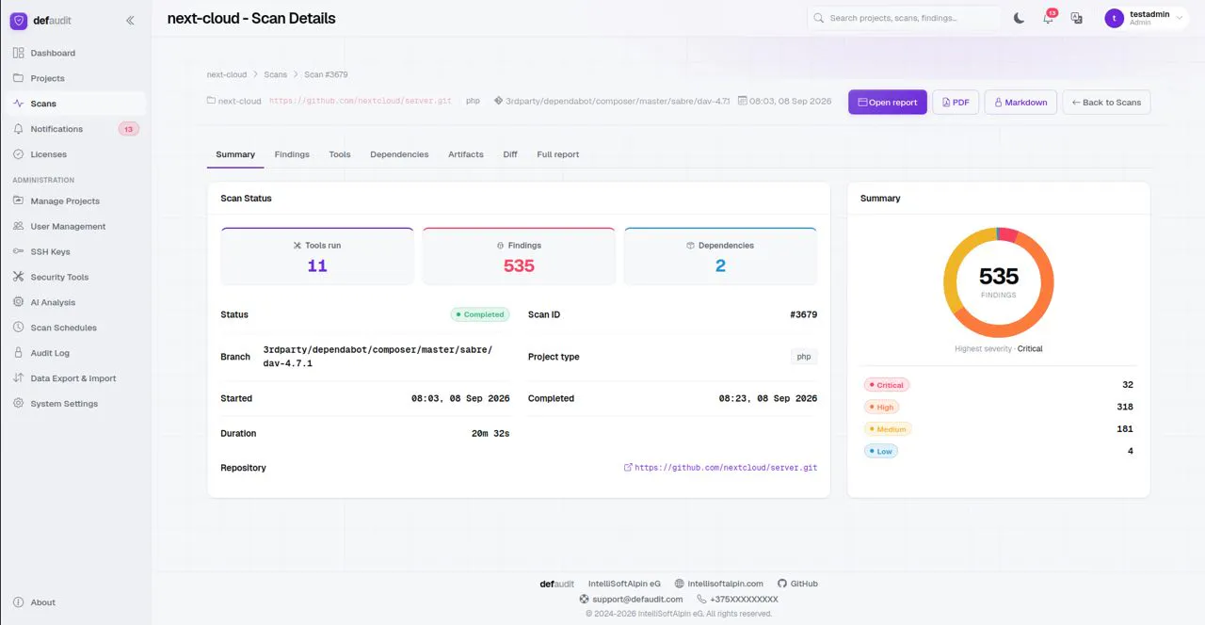Click the Low severity badge
This screenshot has width=1205, height=625.
(881, 451)
